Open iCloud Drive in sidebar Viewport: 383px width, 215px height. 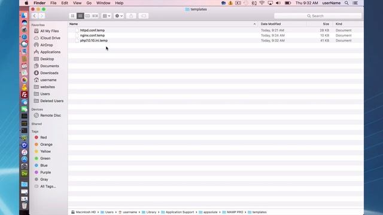click(x=50, y=38)
